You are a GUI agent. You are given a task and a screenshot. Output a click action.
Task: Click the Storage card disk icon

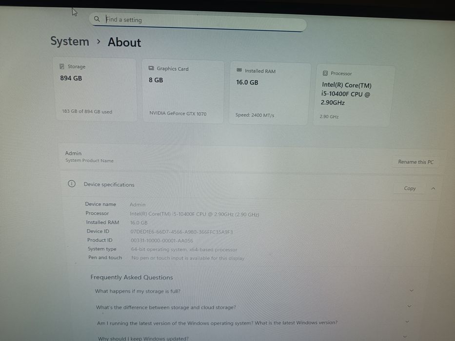click(x=62, y=66)
